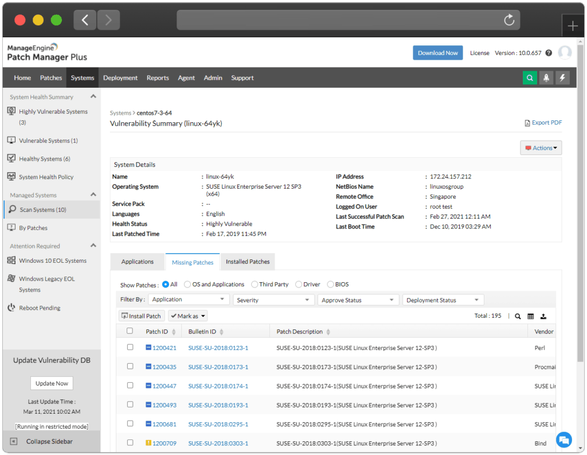Click the By Patches icon

coord(11,227)
